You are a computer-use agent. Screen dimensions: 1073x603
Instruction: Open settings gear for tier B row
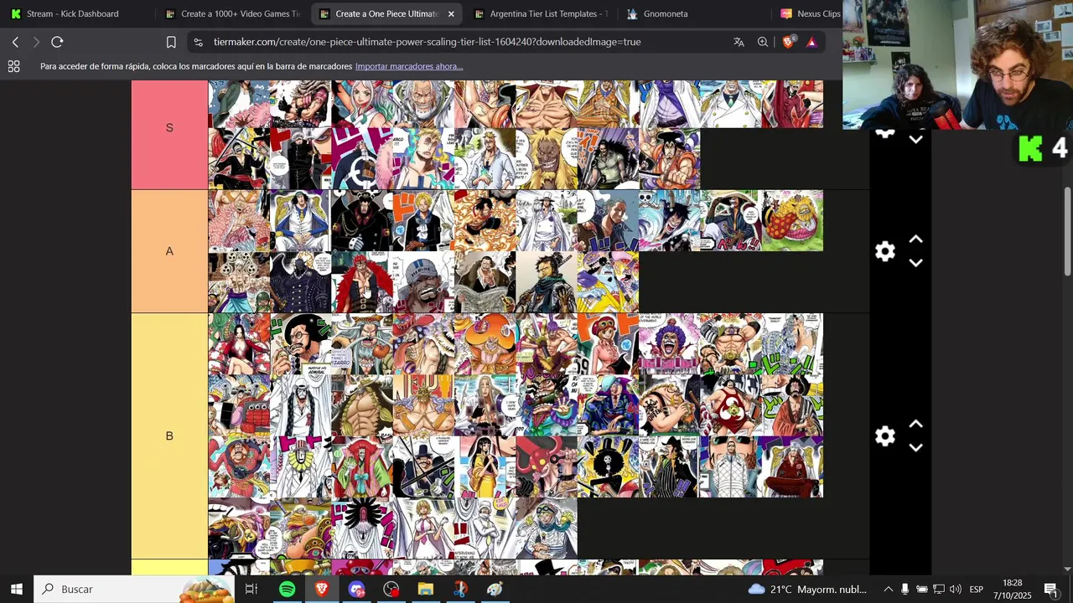click(885, 435)
